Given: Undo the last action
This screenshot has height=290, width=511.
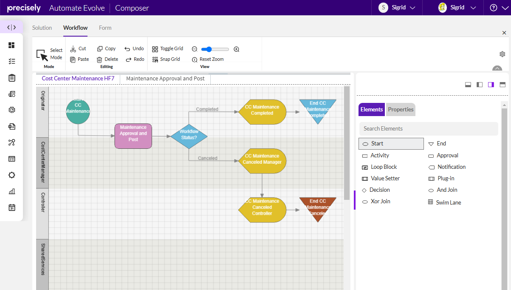Looking at the screenshot, I should click(x=134, y=48).
